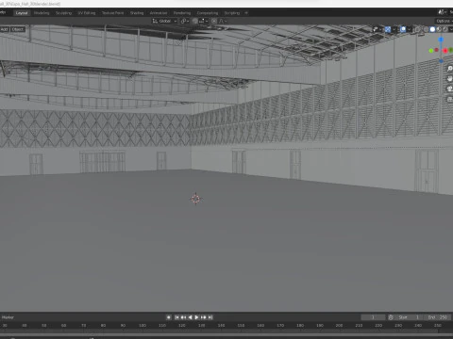Add a new workspace with plus button
The image size is (453, 339).
click(x=246, y=13)
